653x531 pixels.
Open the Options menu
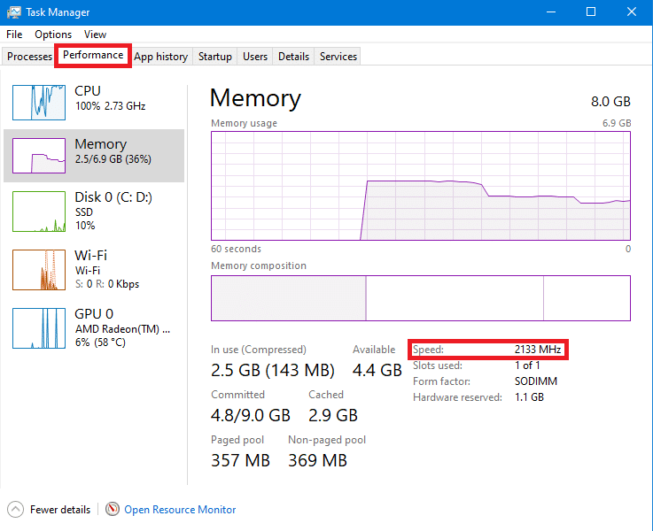[x=53, y=35]
